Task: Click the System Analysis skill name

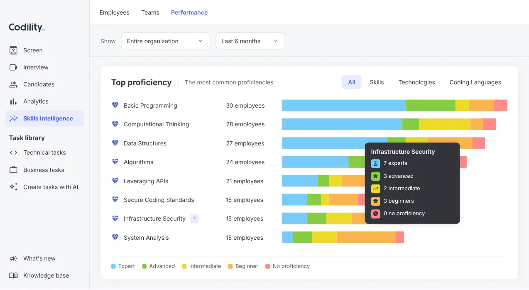Action: [x=146, y=238]
